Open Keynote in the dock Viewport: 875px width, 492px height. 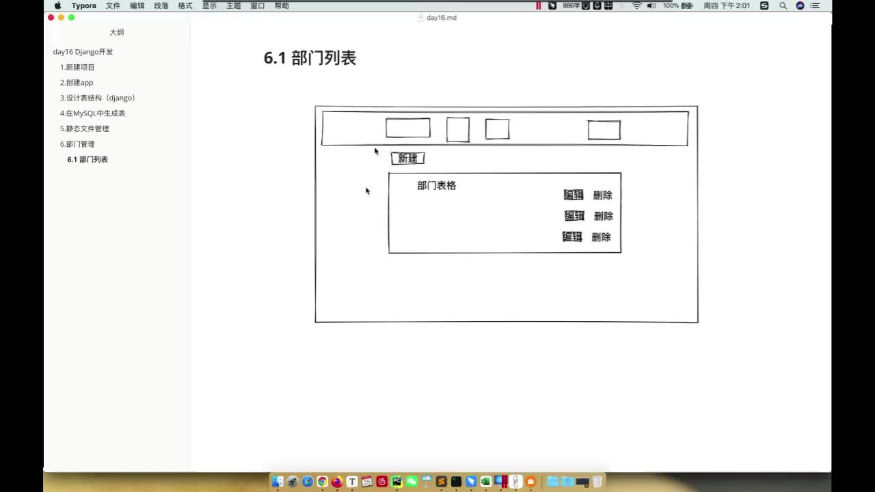427,482
